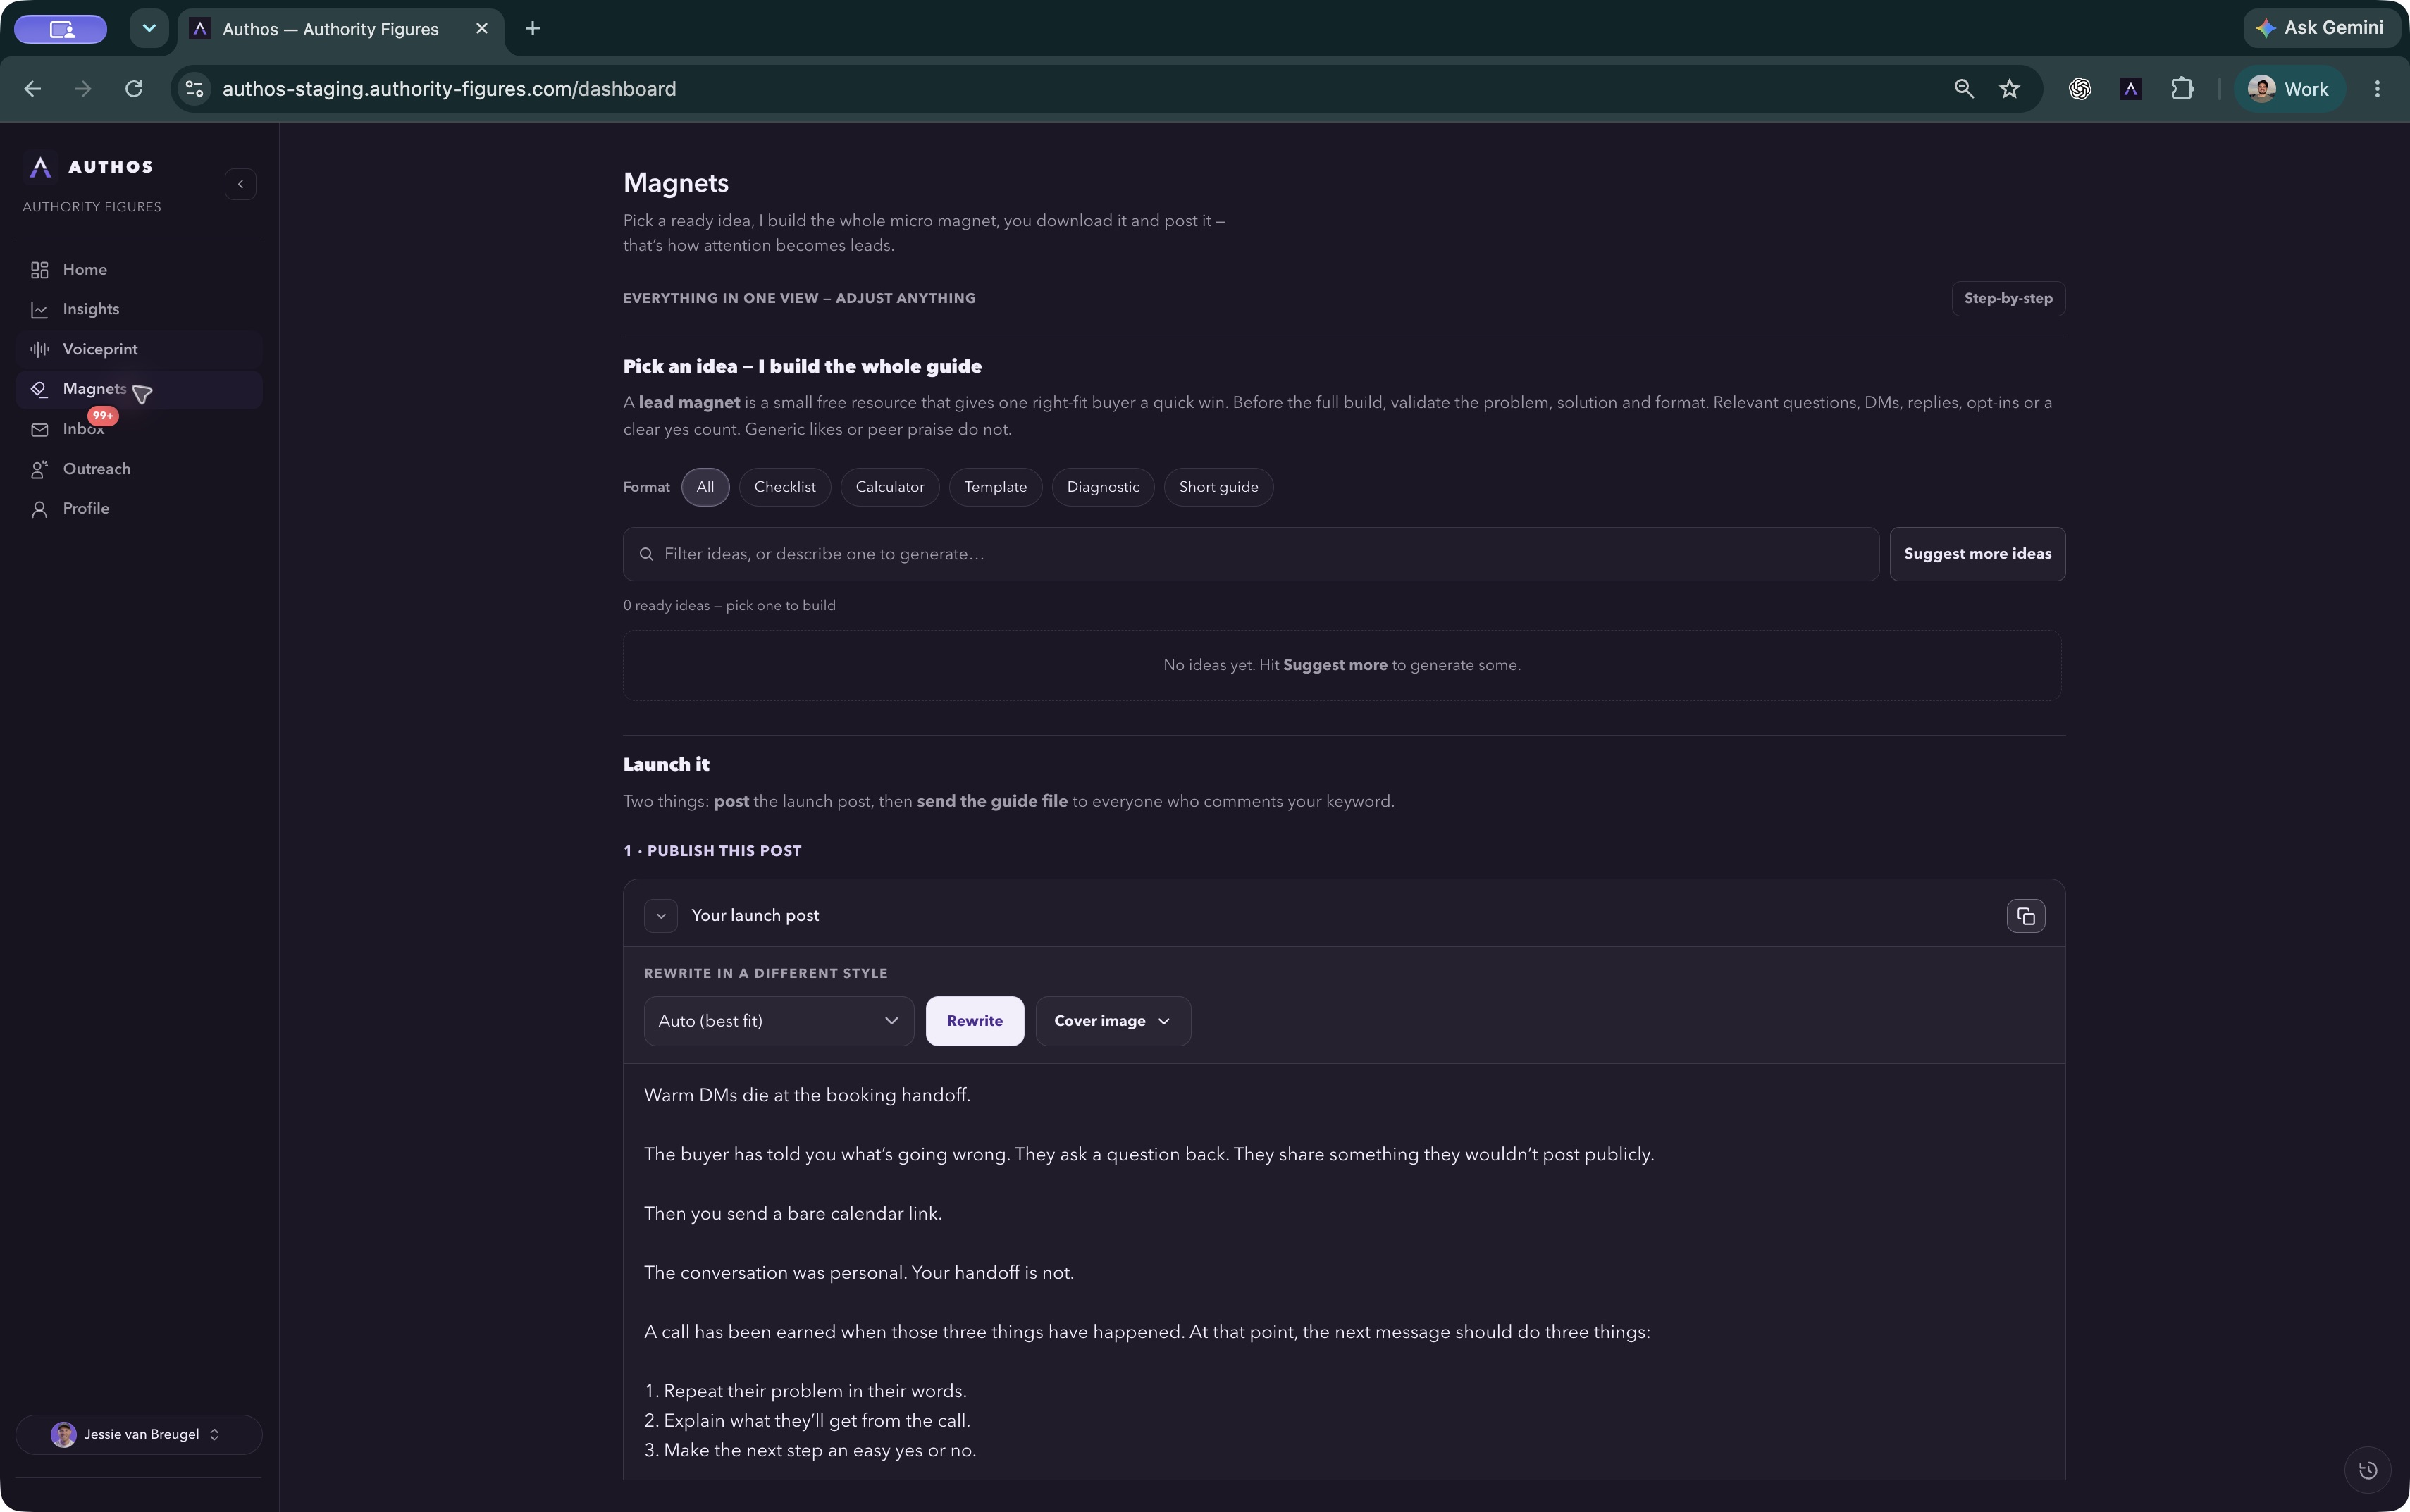The image size is (2410, 1512).
Task: Switch to Step-by-step view
Action: [2008, 298]
